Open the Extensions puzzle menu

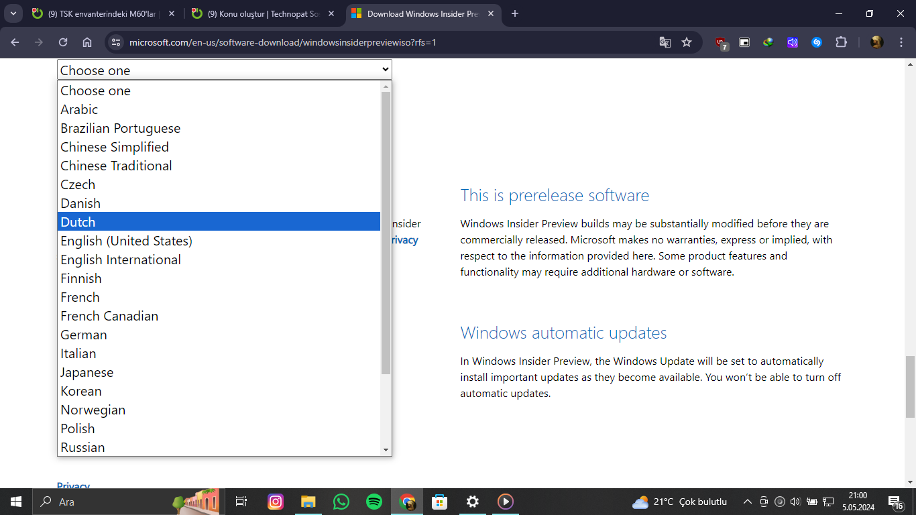click(x=841, y=42)
